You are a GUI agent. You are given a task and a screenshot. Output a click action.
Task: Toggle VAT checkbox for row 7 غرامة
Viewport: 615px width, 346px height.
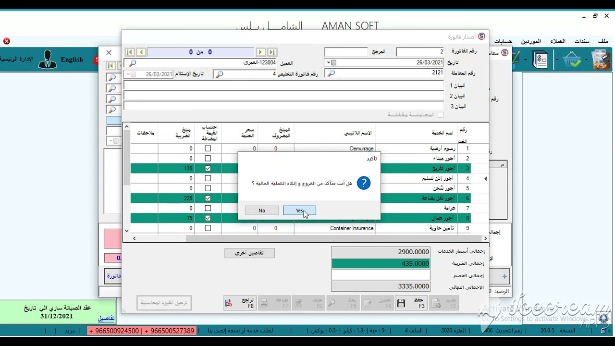[x=208, y=208]
